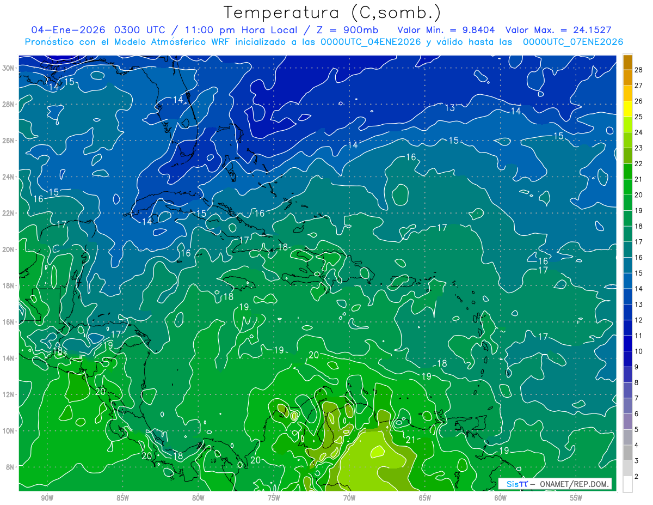The width and height of the screenshot is (653, 505).
Task: Click the 65W longitude axis label
Action: 425,498
